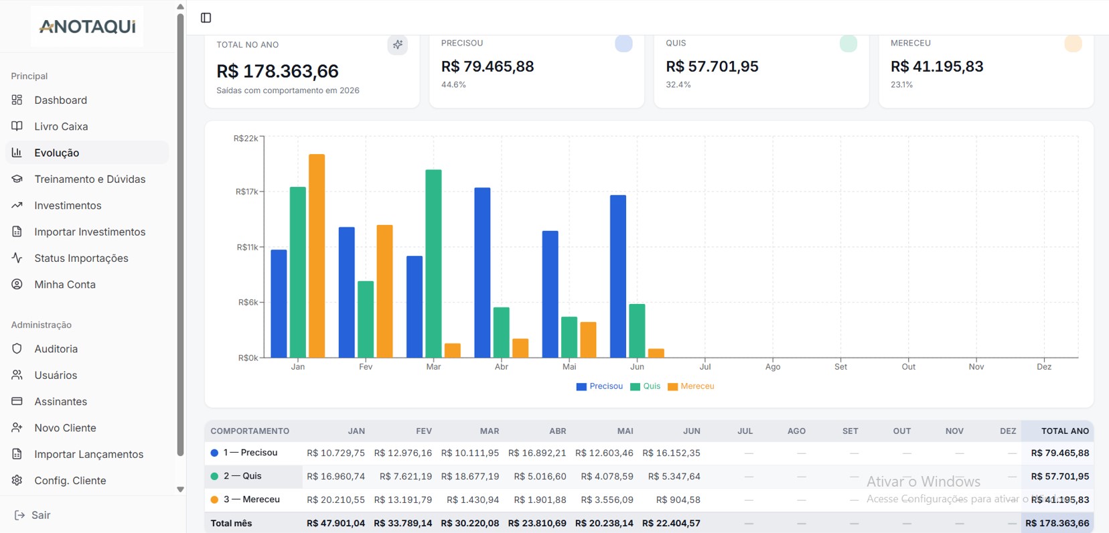Toggle Quis series in chart legend
Image resolution: width=1109 pixels, height=533 pixels.
click(x=645, y=386)
